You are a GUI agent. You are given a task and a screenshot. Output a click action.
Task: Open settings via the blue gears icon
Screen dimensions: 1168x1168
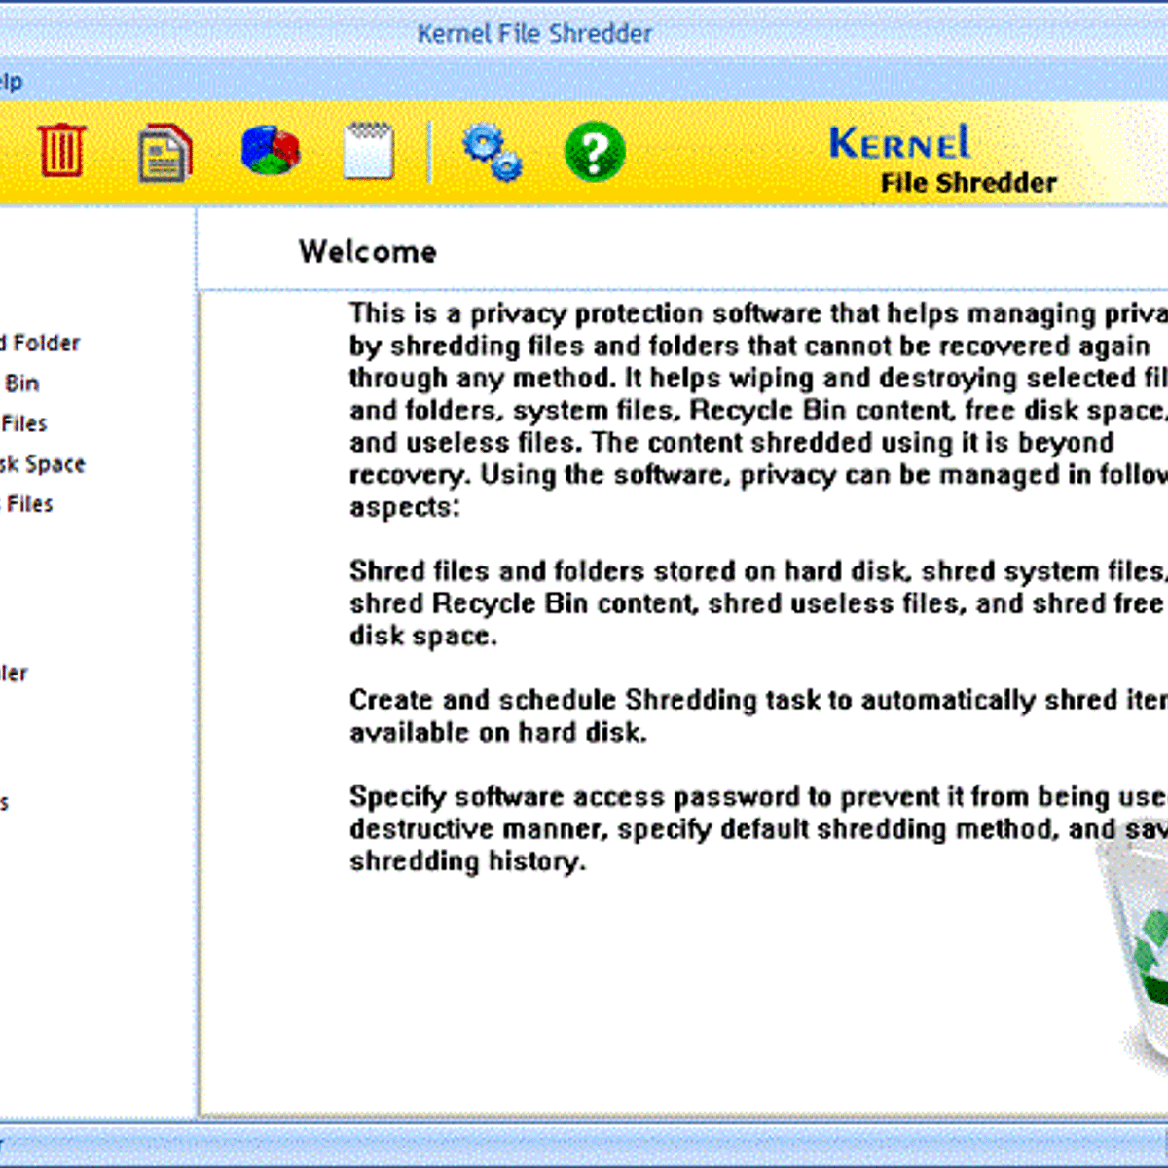point(492,152)
